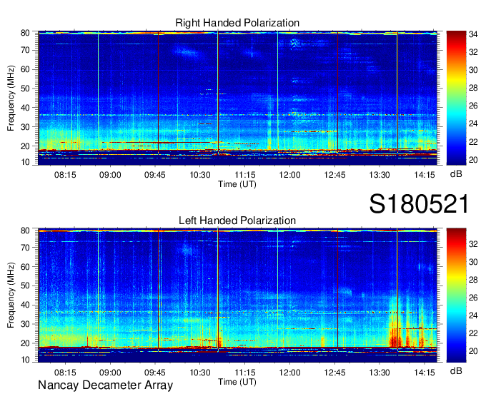Click the 24 dB mark on Right Handed colorbar

click(473, 123)
